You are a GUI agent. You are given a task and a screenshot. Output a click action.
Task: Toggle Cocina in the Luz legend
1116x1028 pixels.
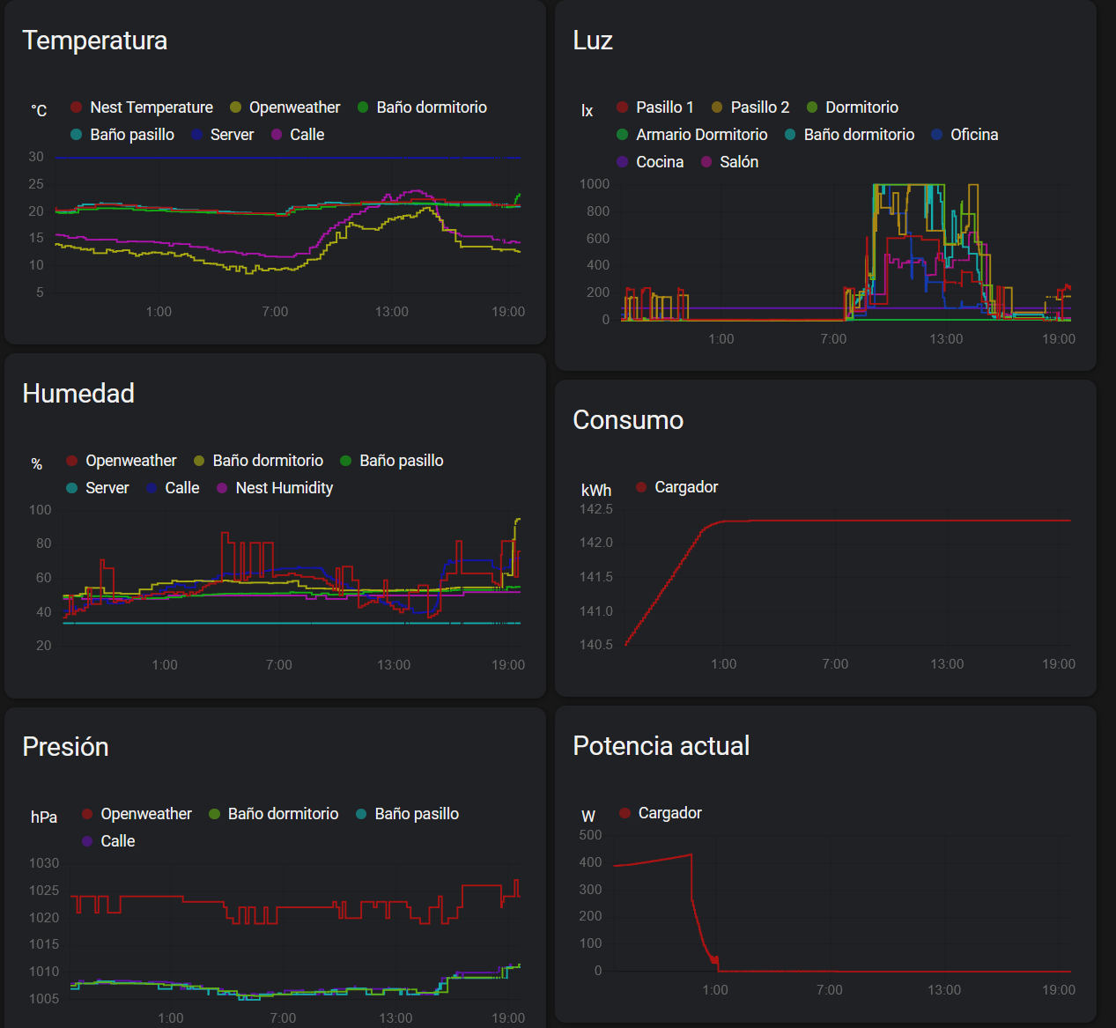[x=650, y=162]
